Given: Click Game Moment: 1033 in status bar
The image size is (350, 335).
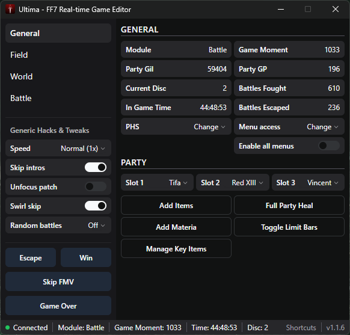Looking at the screenshot, I should pos(148,327).
